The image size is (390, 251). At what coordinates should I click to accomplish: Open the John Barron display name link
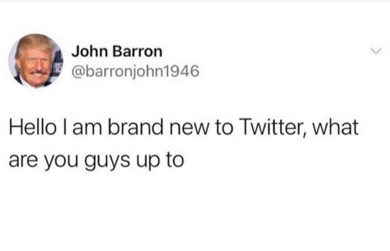point(117,52)
